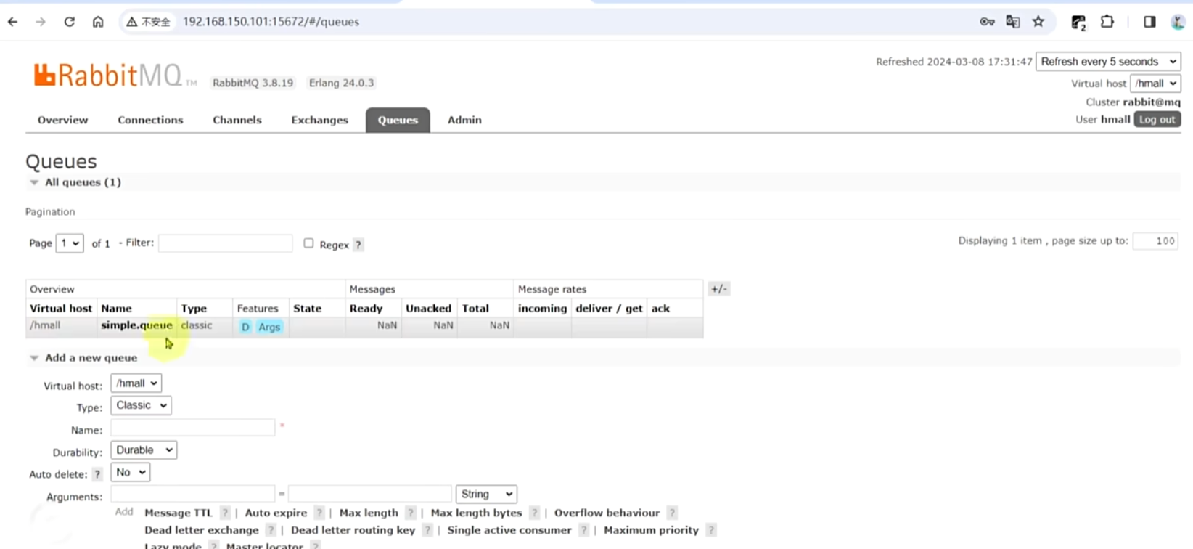1193x549 pixels.
Task: Switch to the Channels tab
Action: (x=237, y=120)
